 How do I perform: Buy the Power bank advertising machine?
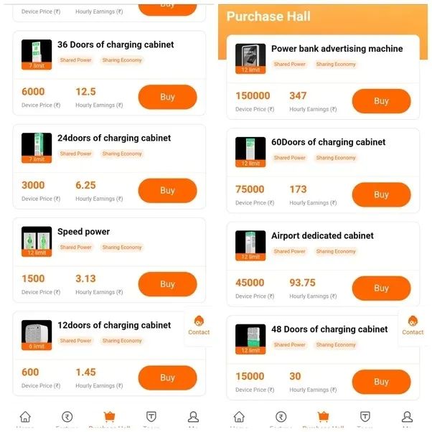[x=381, y=101]
